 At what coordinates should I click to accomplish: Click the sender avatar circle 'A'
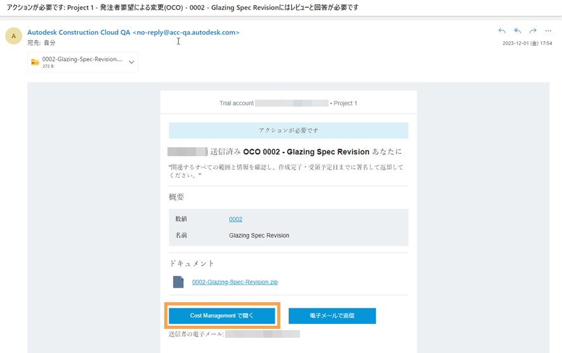point(13,36)
